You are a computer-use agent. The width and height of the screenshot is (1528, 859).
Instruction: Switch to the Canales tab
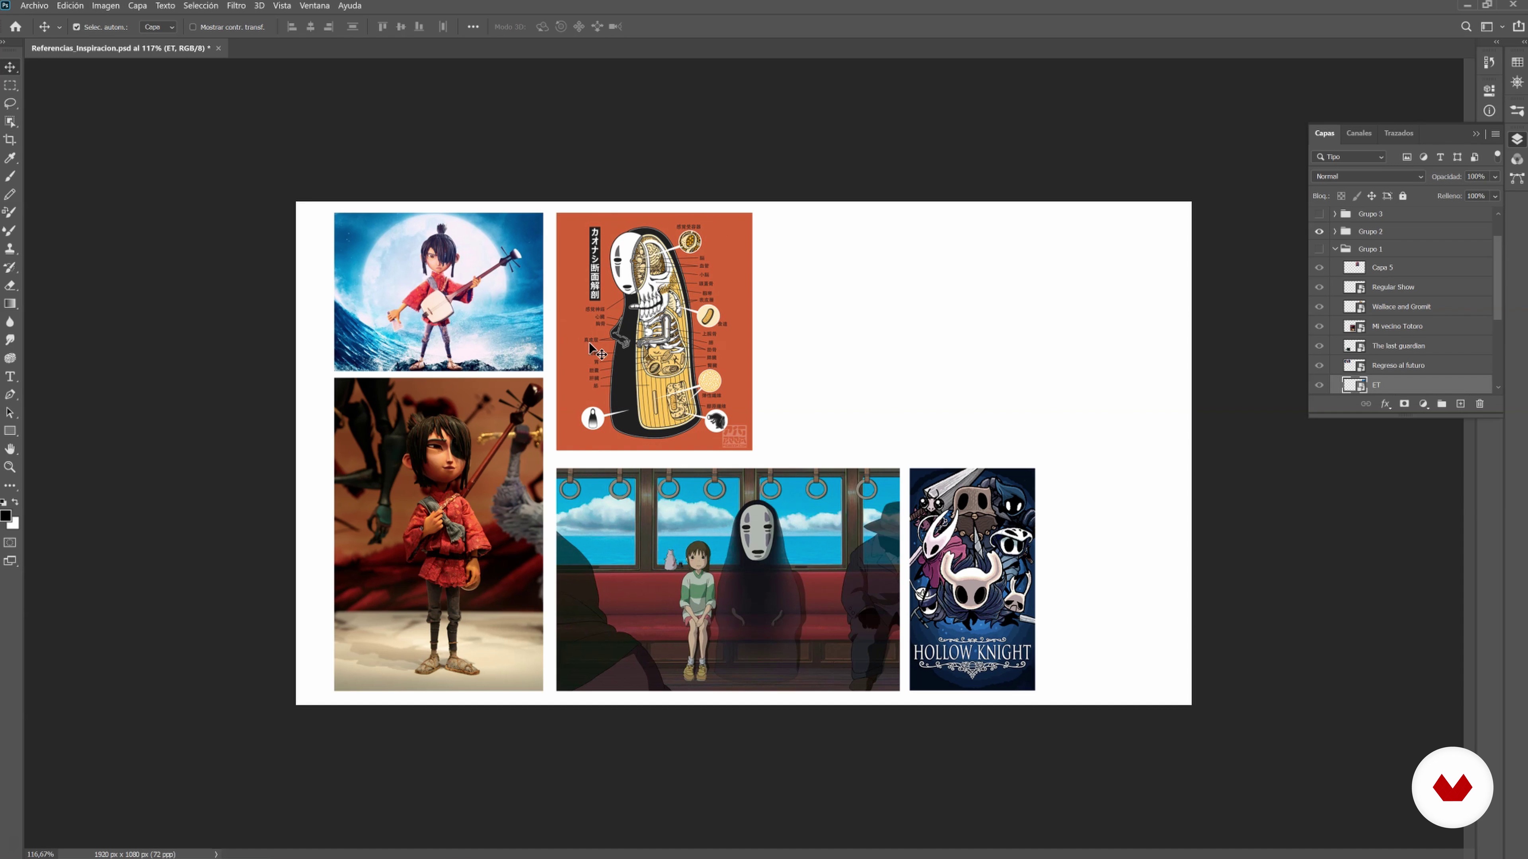point(1358,133)
